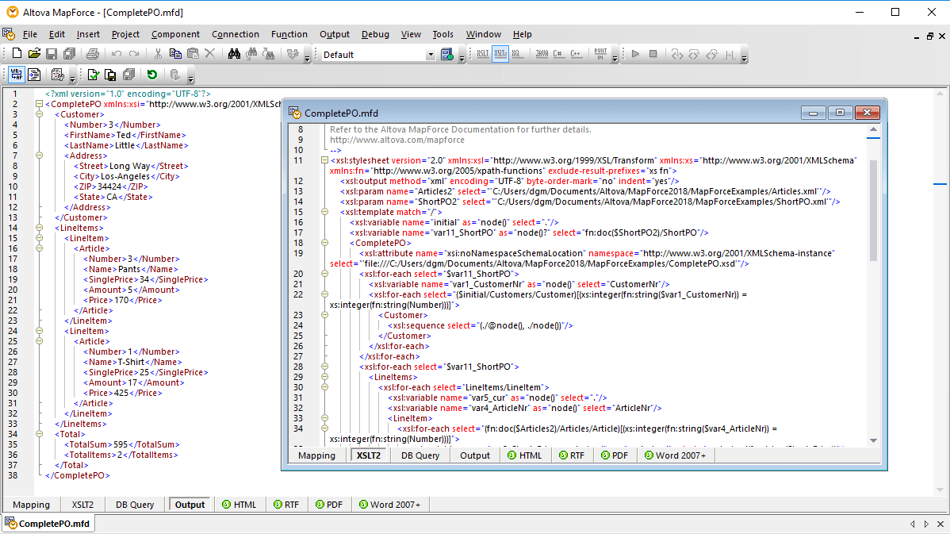
Task: Stop debugging with square icon
Action: click(x=653, y=54)
